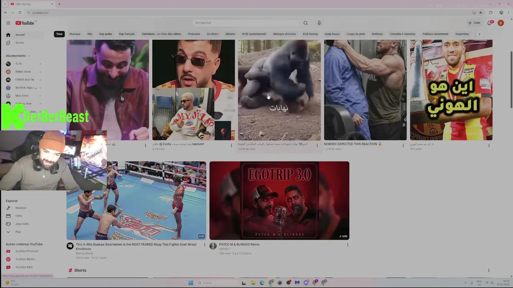Focus the Rechercher search field
513x288 pixels.
click(246, 23)
